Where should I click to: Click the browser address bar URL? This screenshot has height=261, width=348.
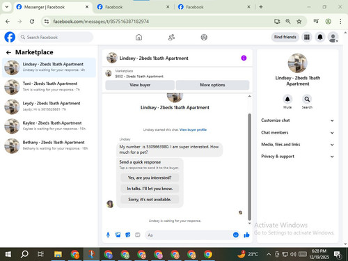click(101, 22)
